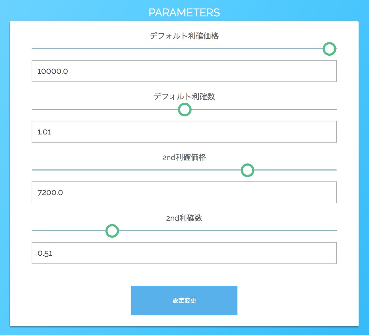Submit with the 設定変更 button
This screenshot has height=335, width=369.
pyautogui.click(x=184, y=300)
